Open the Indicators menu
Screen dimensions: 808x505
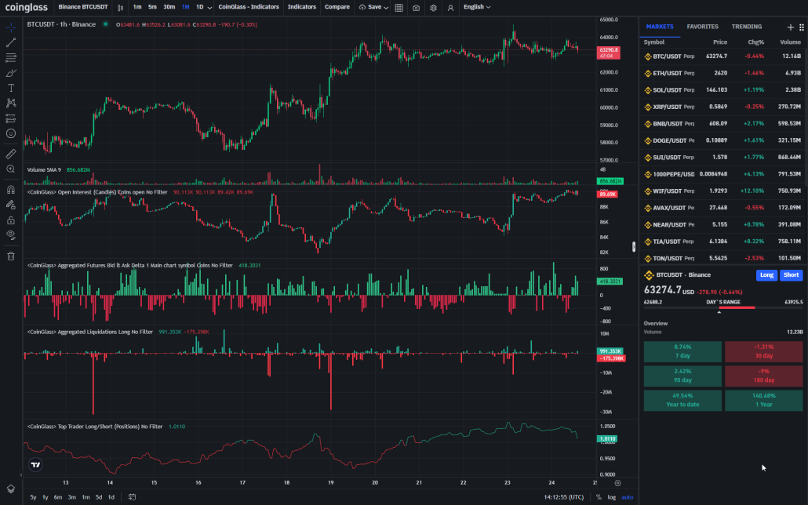[301, 7]
